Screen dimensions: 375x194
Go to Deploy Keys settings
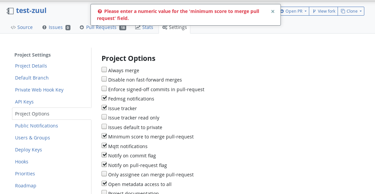pyautogui.click(x=28, y=150)
